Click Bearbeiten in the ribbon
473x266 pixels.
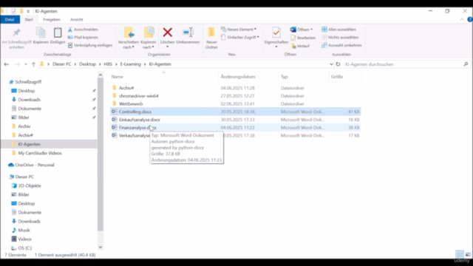(303, 38)
